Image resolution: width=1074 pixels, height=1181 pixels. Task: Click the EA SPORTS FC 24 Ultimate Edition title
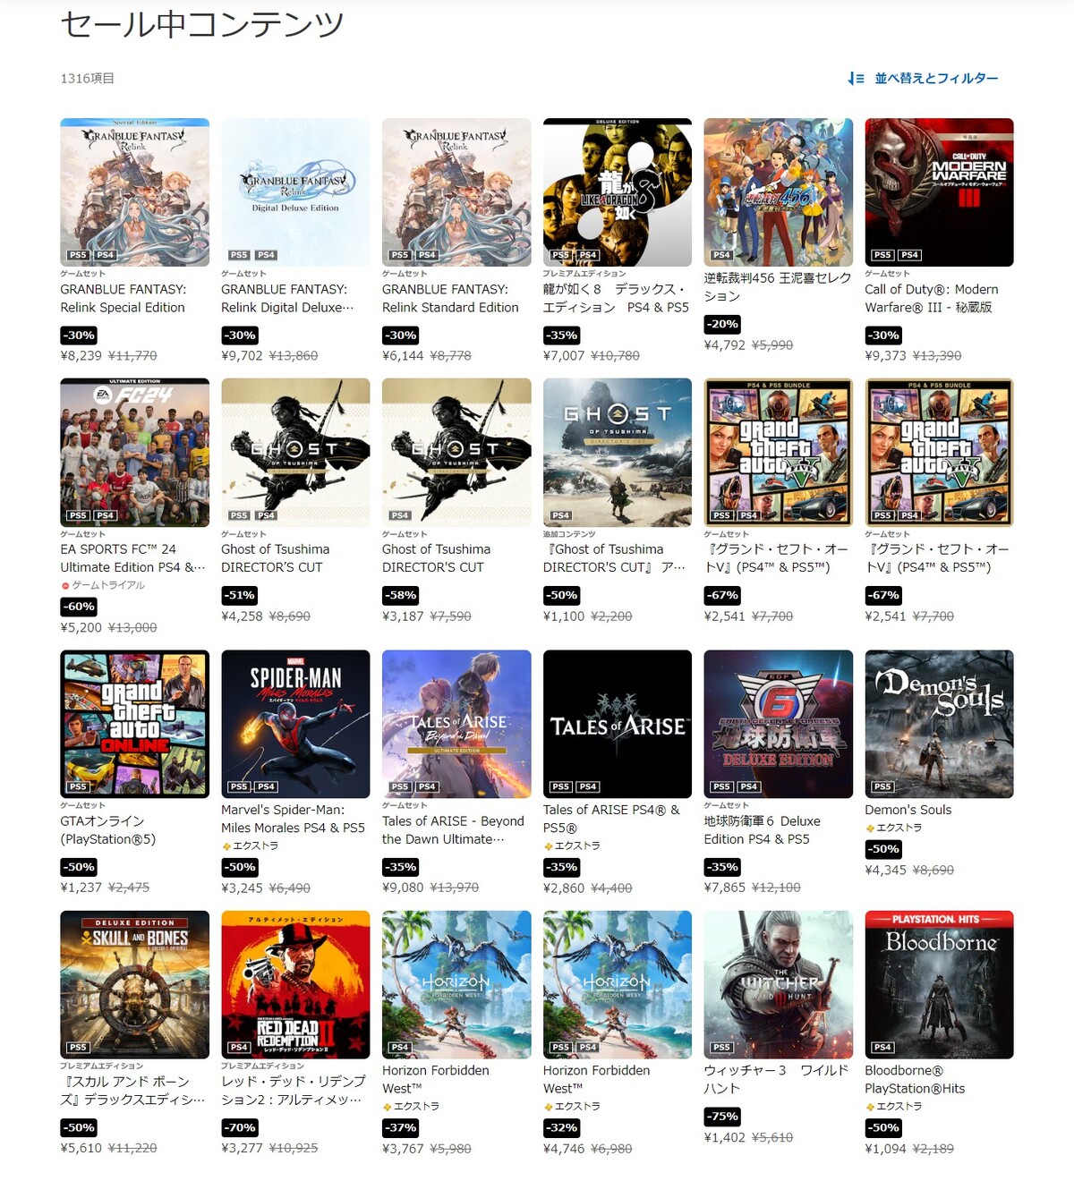(x=132, y=558)
